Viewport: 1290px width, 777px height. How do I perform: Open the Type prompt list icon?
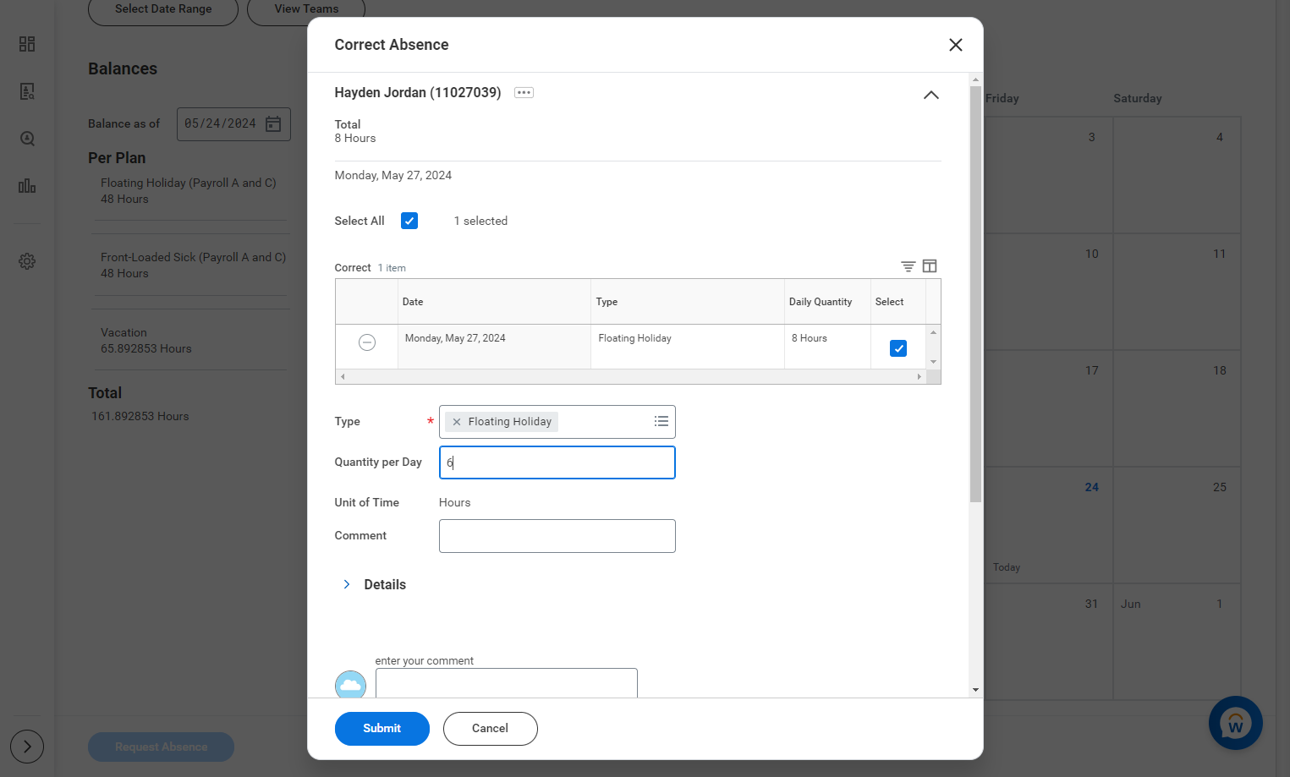pyautogui.click(x=661, y=421)
